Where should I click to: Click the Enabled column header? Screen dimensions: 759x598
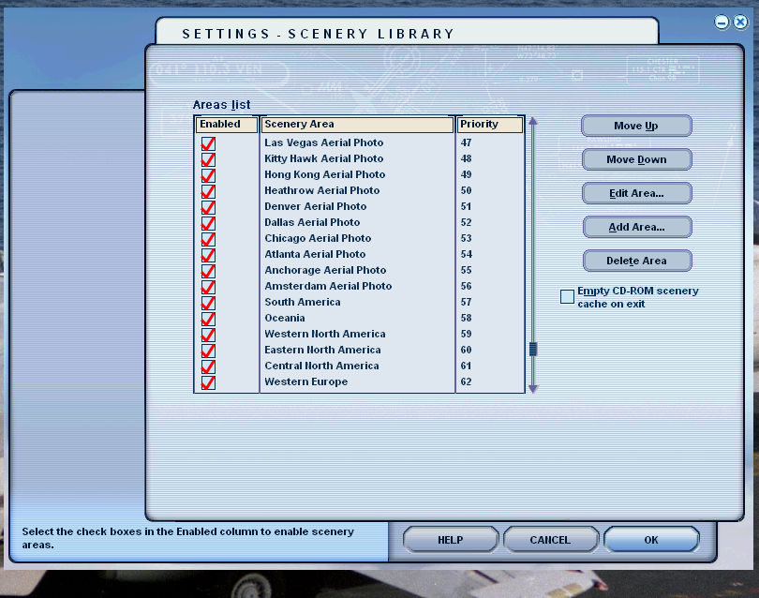(x=227, y=125)
